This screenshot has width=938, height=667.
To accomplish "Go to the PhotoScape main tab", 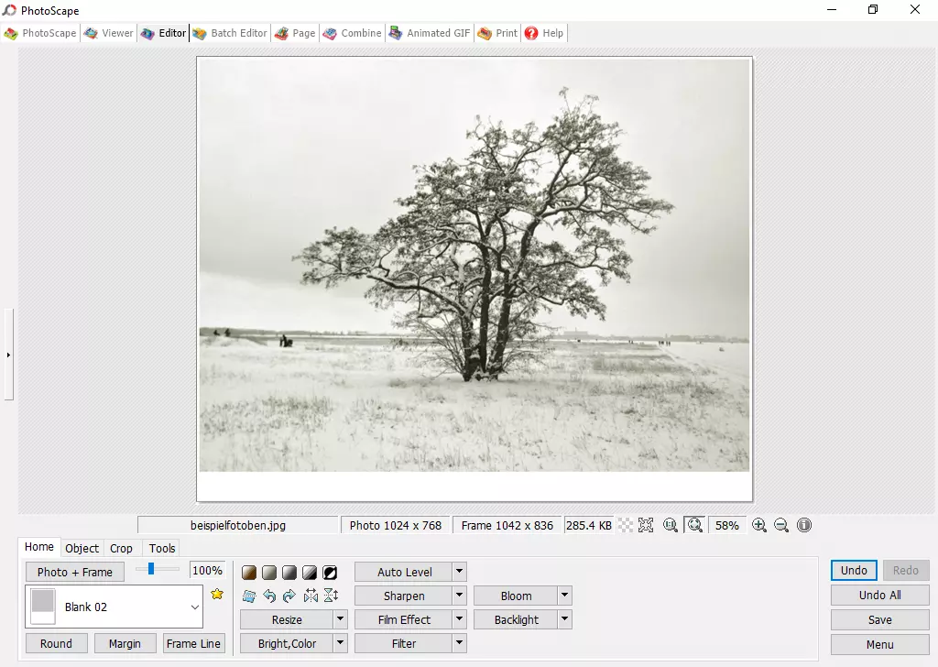I will pos(40,33).
